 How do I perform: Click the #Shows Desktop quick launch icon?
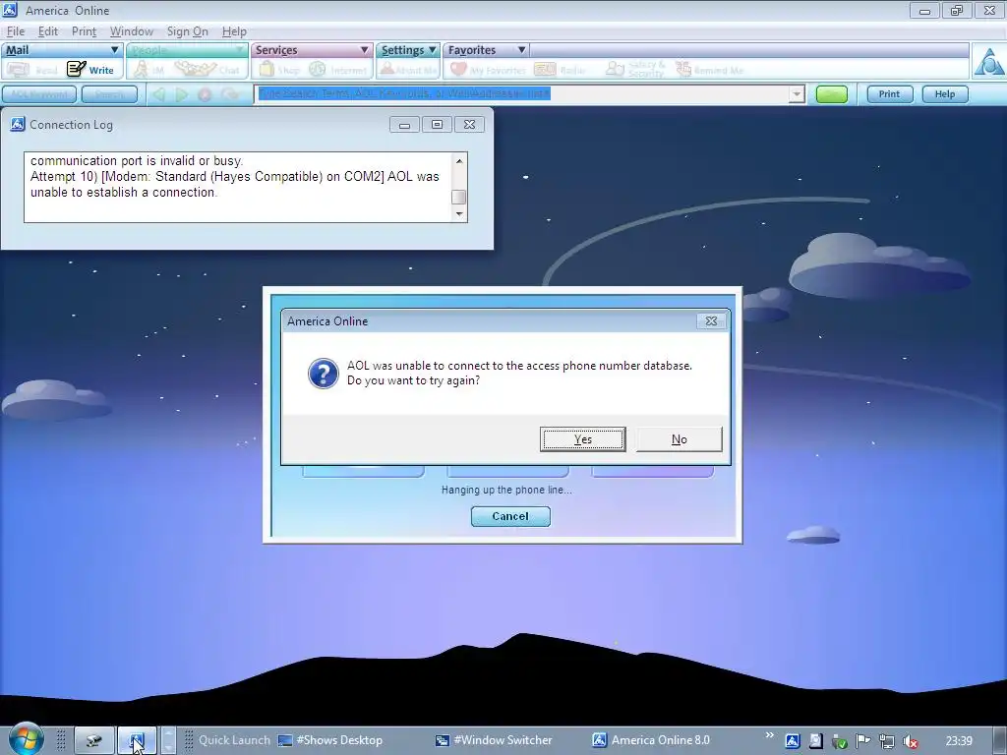[x=284, y=740]
